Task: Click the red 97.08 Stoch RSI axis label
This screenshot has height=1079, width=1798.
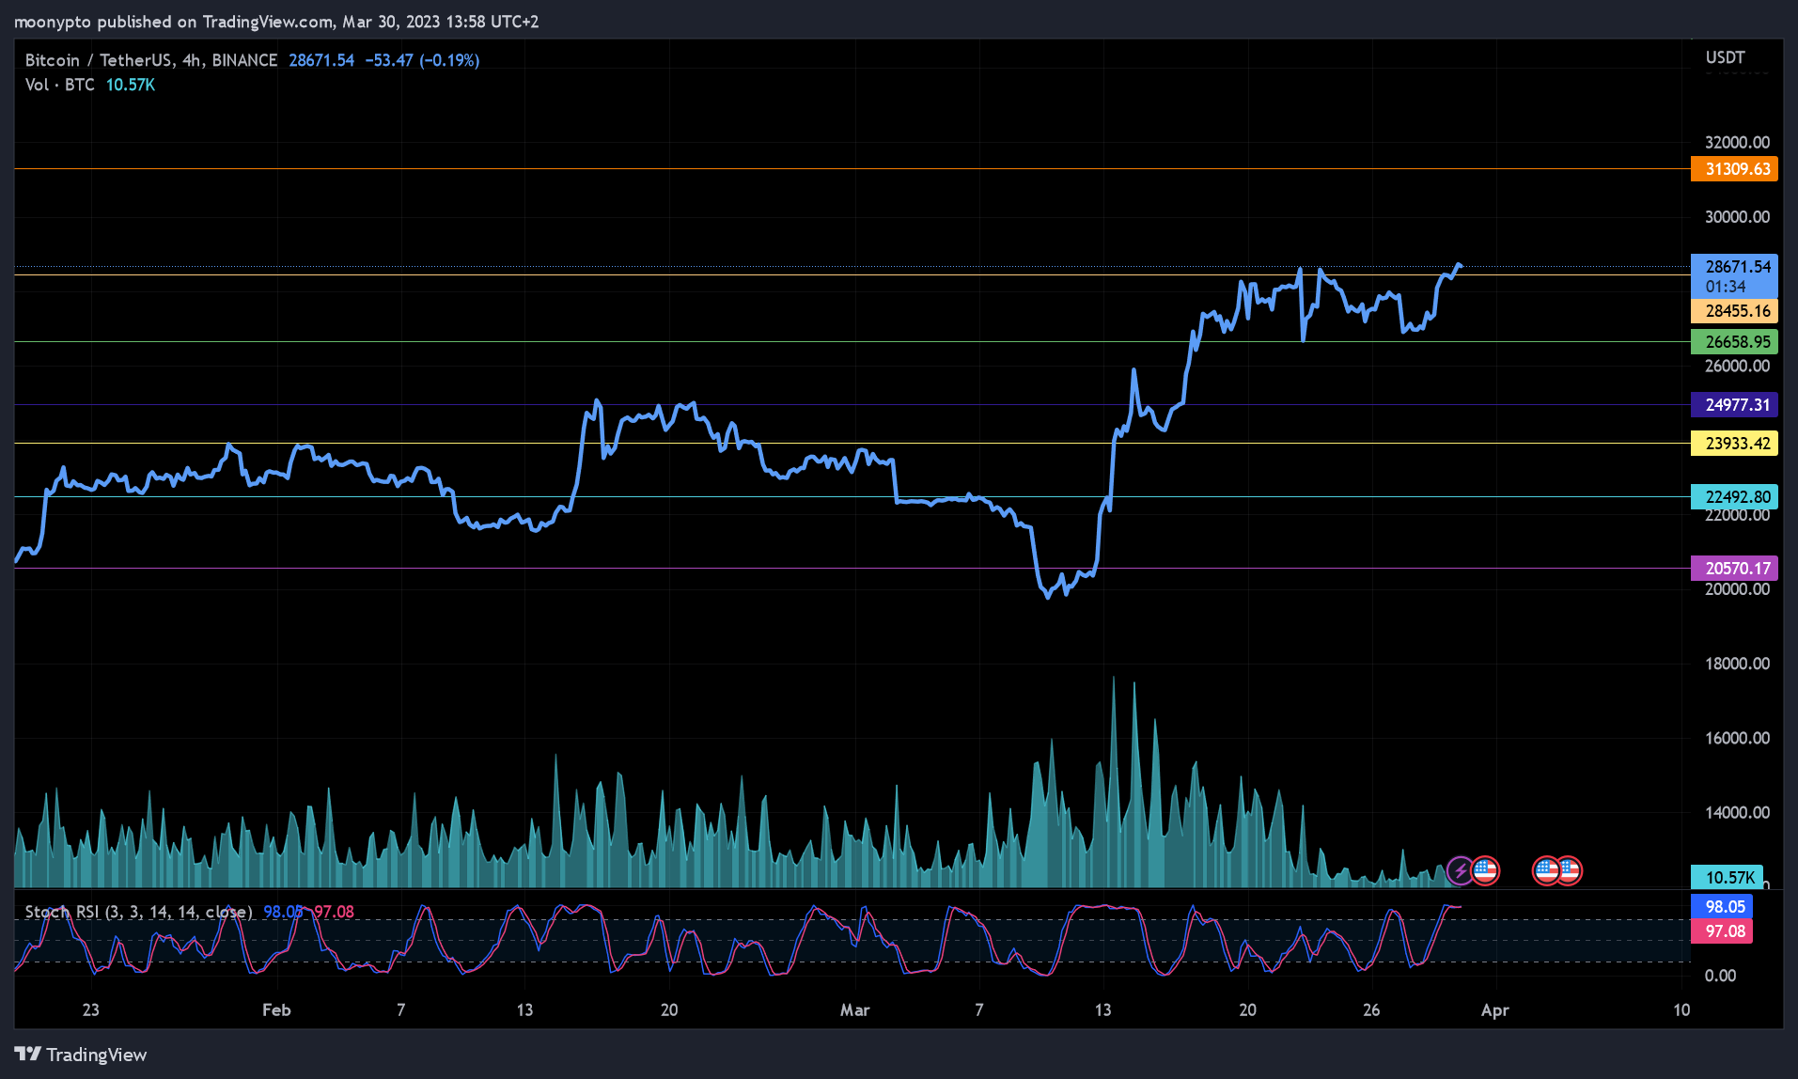Action: 1722,931
